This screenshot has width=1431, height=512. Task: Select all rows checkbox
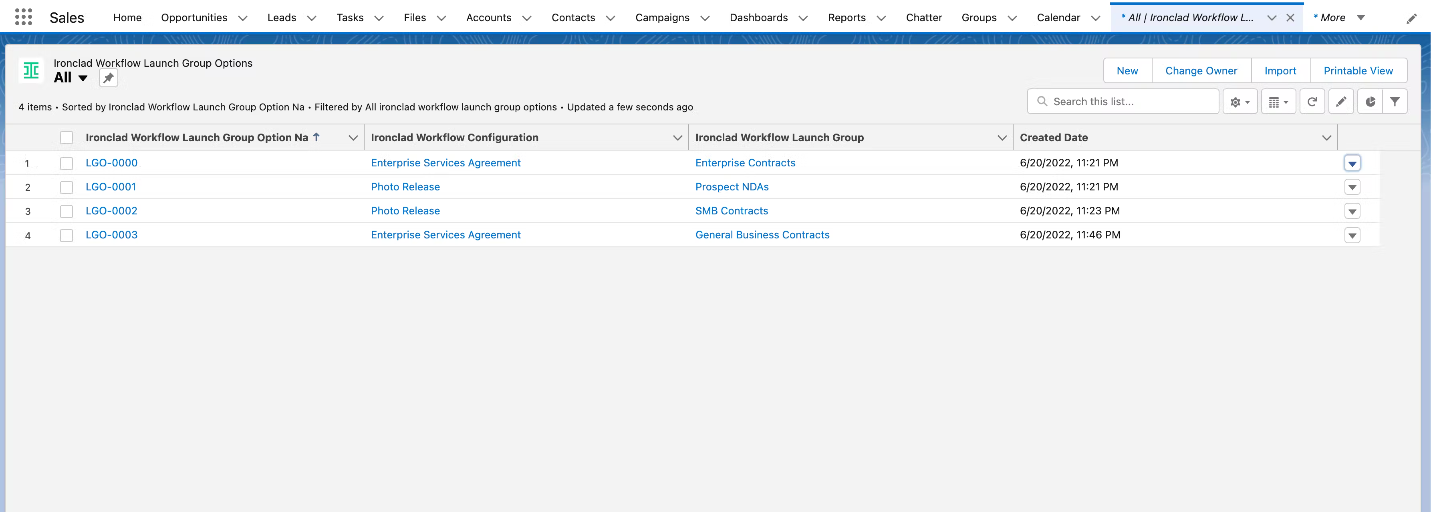(x=67, y=138)
